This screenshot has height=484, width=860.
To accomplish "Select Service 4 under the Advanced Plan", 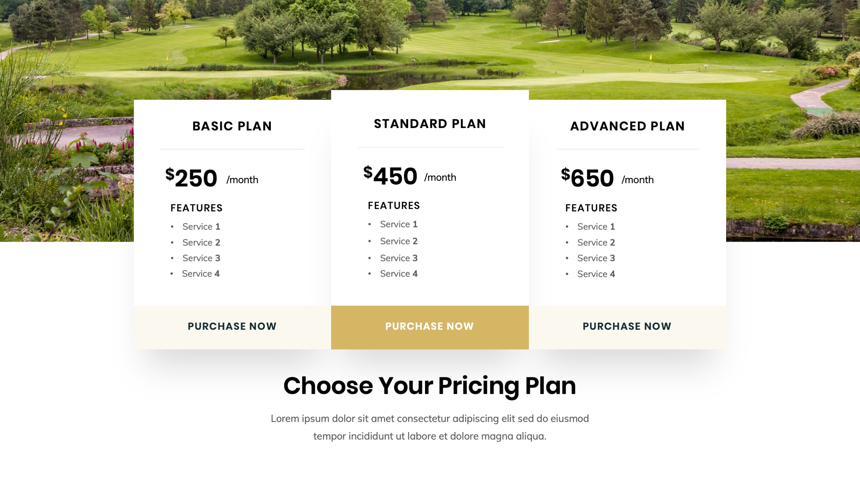I will pyautogui.click(x=596, y=274).
